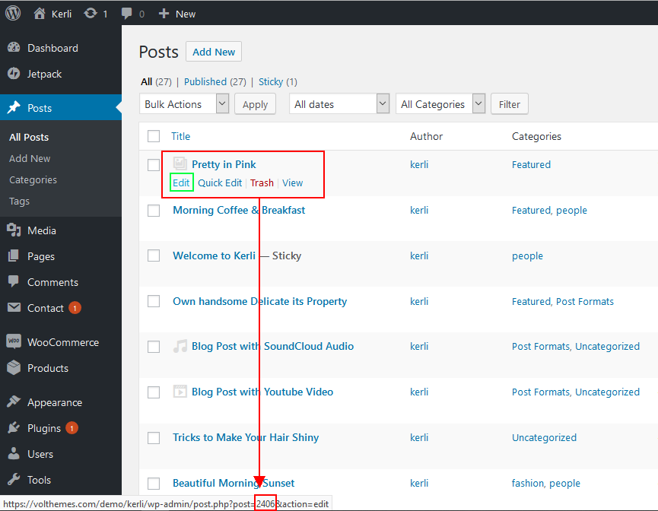Click fashion category on Beautiful Morning Sunset row
The width and height of the screenshot is (658, 511).
click(x=528, y=484)
